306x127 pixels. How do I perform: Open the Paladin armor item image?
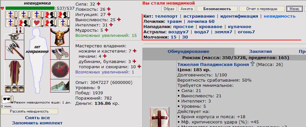coord(159,117)
